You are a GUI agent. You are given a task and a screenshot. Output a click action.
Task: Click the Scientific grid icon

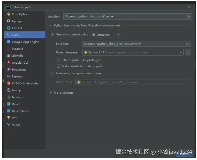[x=8, y=56]
